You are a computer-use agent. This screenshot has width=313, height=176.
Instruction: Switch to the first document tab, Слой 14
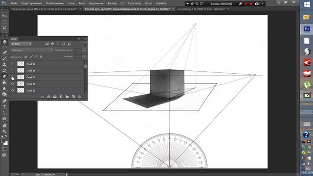click(x=45, y=9)
